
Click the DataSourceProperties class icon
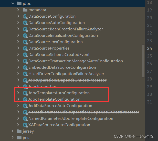(25, 49)
